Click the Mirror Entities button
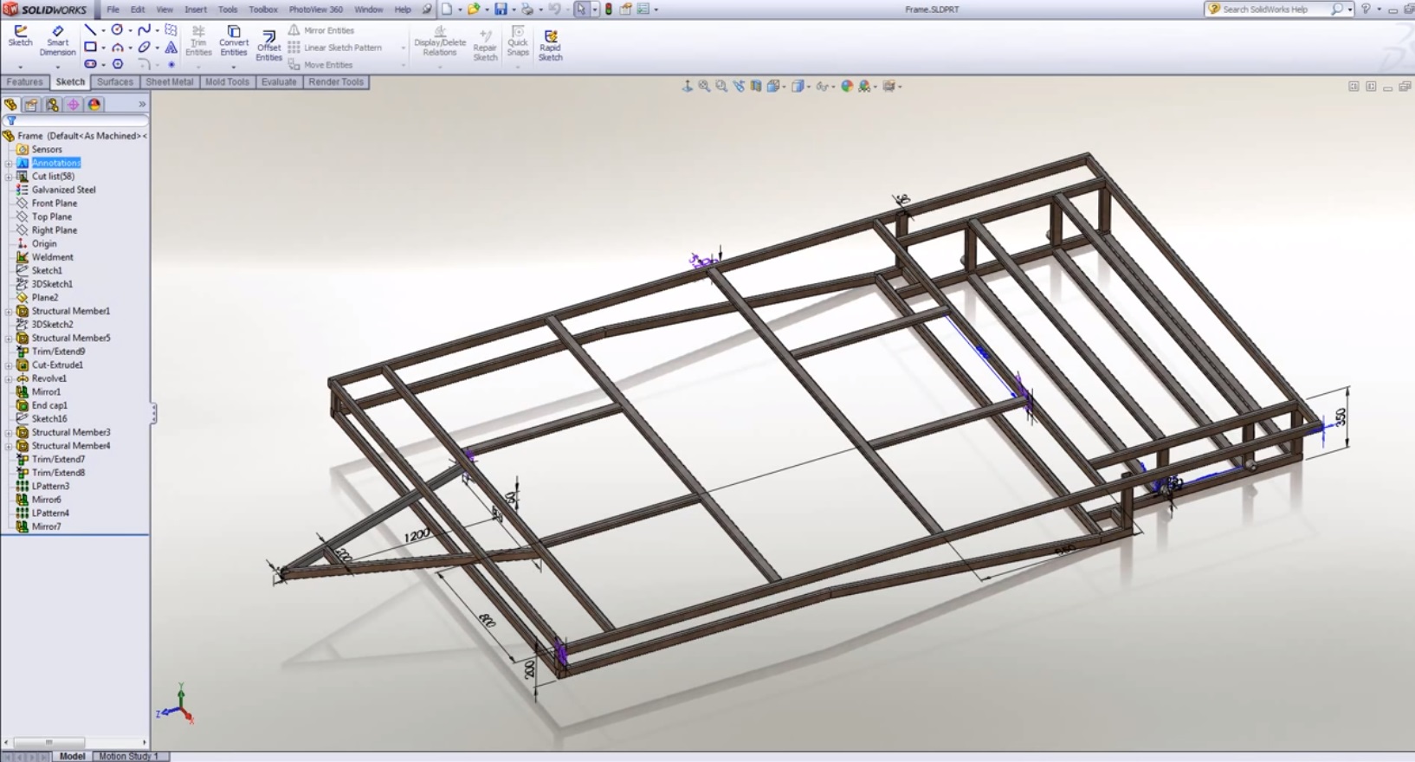 tap(320, 30)
